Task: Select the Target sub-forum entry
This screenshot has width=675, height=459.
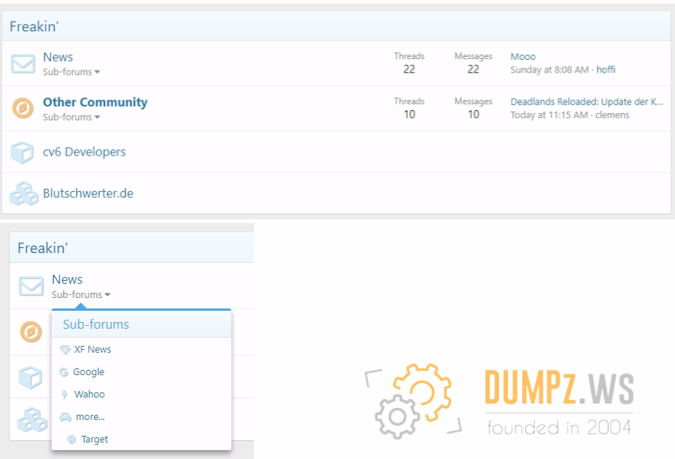Action: pos(94,440)
